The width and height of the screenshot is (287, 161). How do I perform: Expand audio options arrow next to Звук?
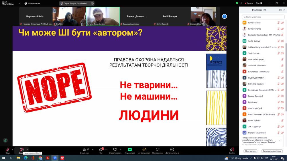pyautogui.click(x=12, y=150)
